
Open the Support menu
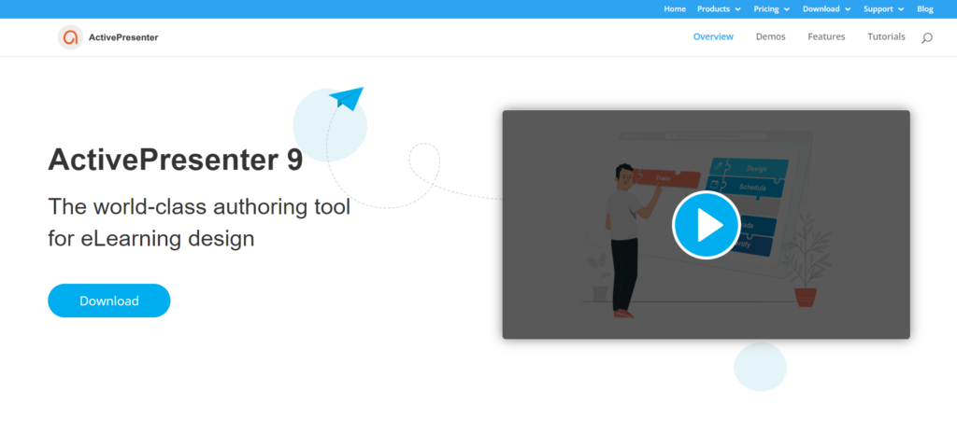tap(878, 9)
